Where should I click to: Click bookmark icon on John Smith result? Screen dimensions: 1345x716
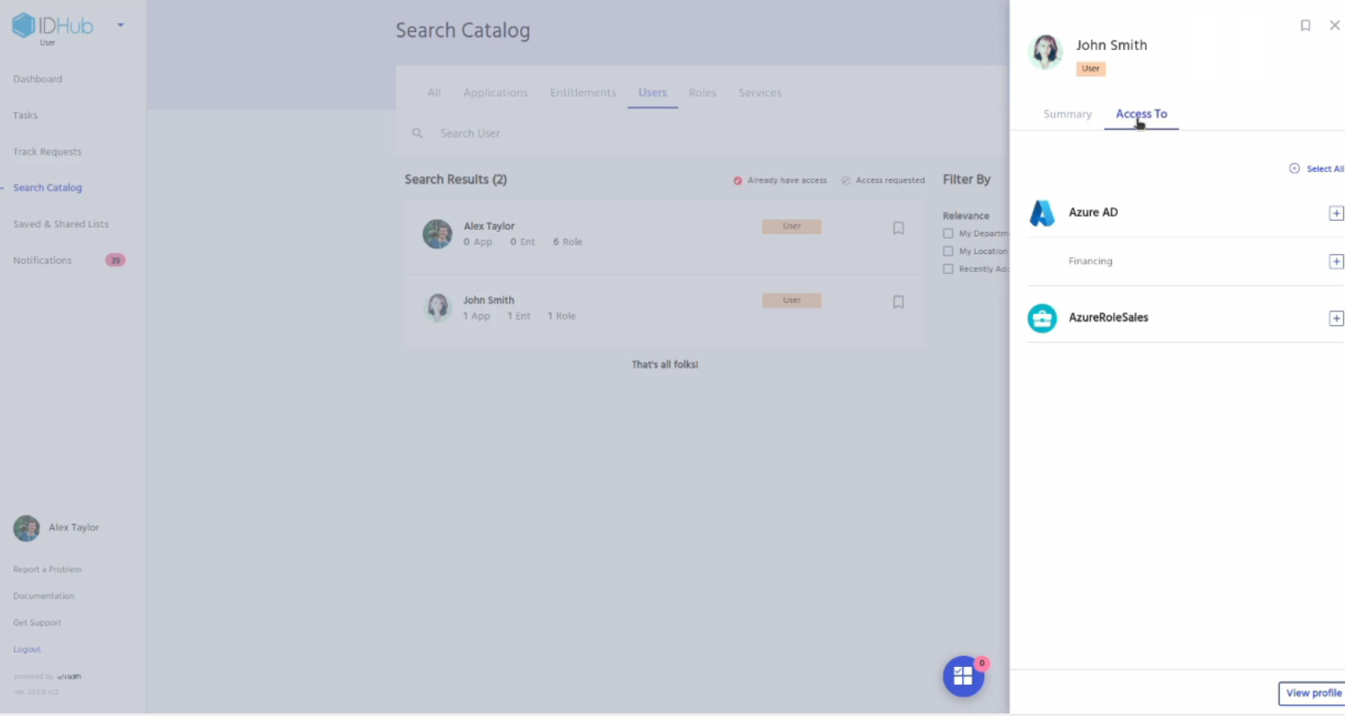[x=899, y=302]
